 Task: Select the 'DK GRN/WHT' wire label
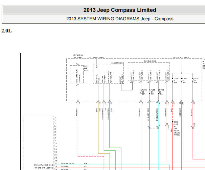(x=102, y=114)
